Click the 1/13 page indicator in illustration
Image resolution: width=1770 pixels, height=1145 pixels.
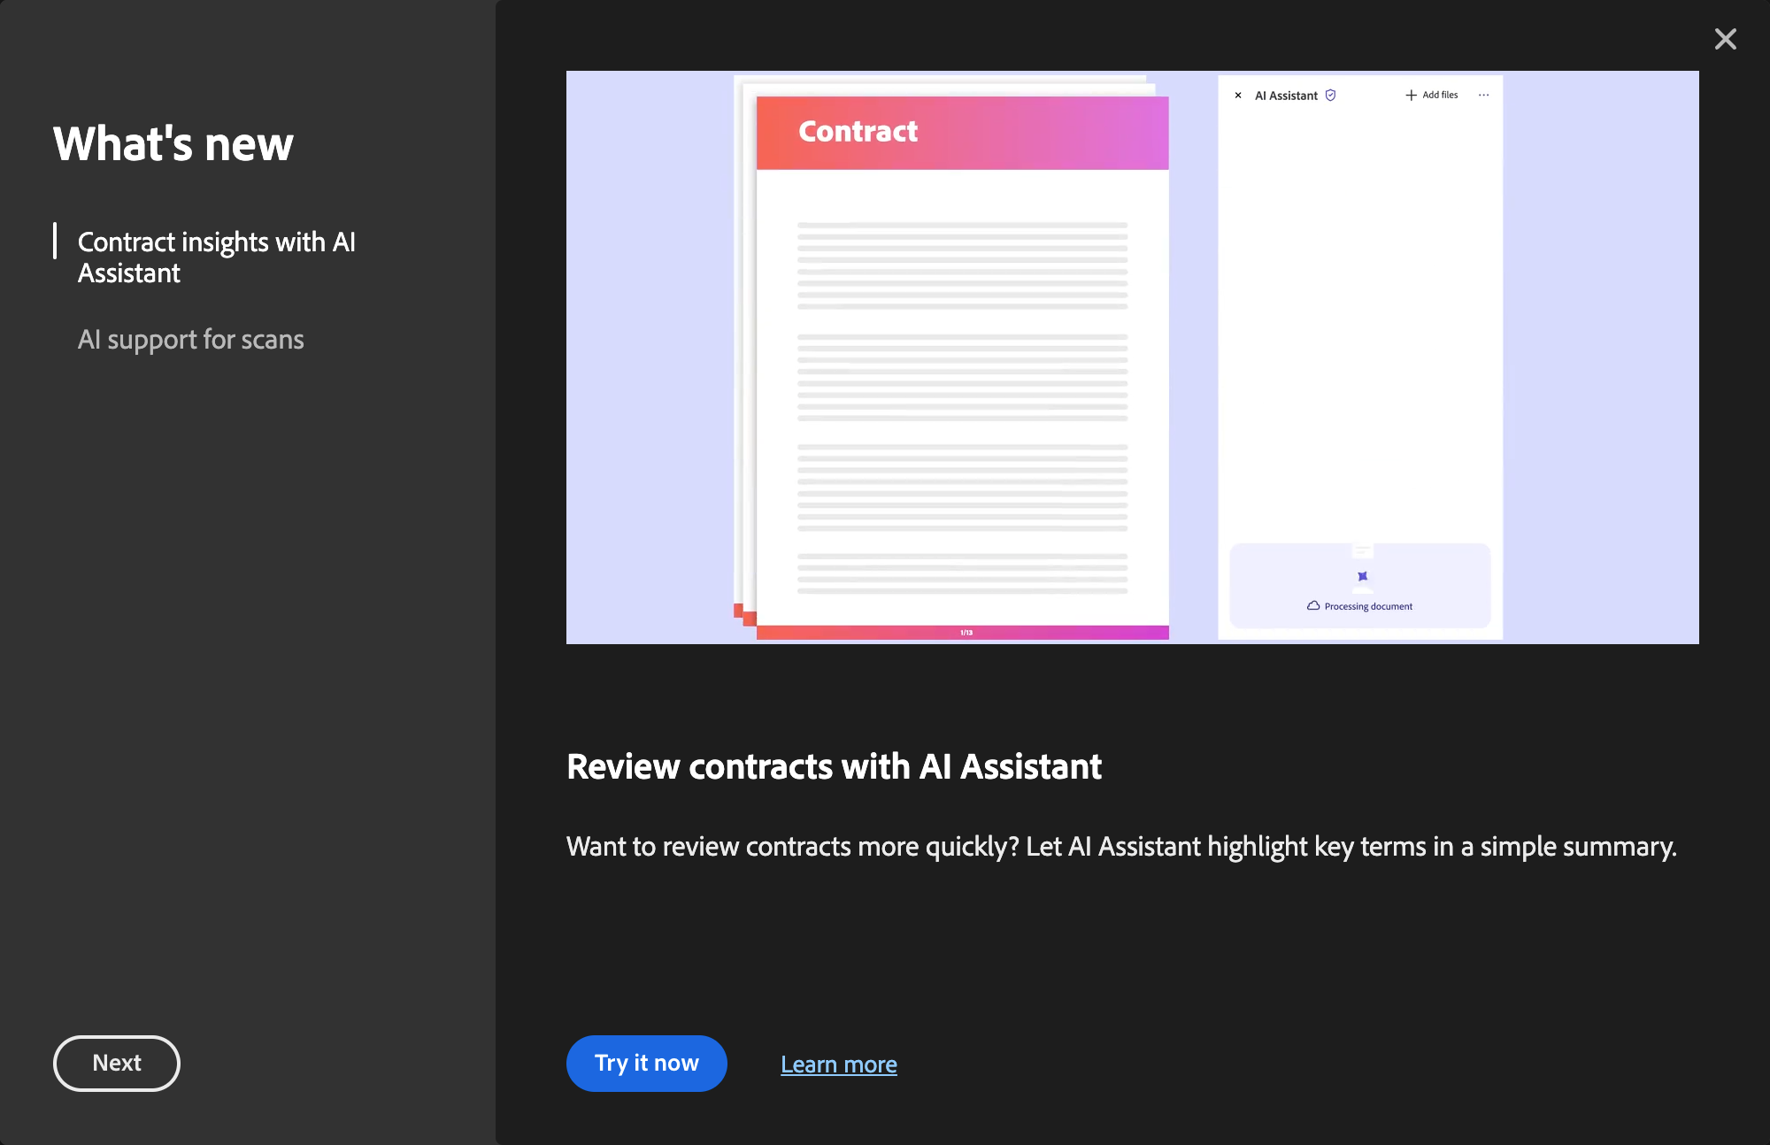pos(966,633)
